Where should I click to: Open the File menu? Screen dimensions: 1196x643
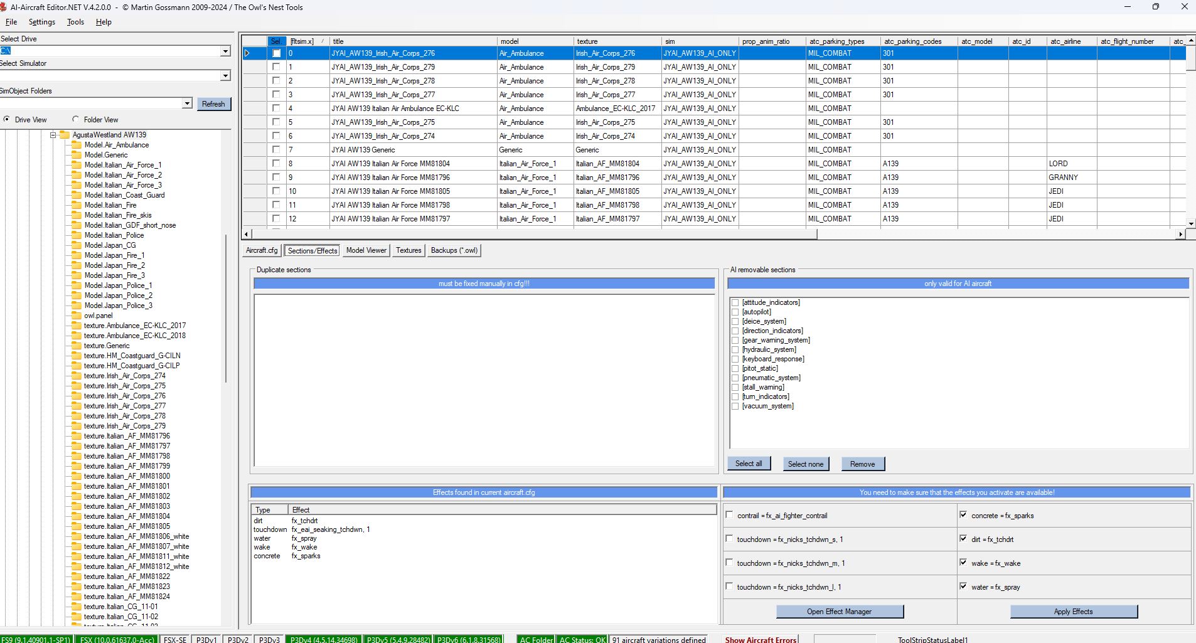[11, 22]
